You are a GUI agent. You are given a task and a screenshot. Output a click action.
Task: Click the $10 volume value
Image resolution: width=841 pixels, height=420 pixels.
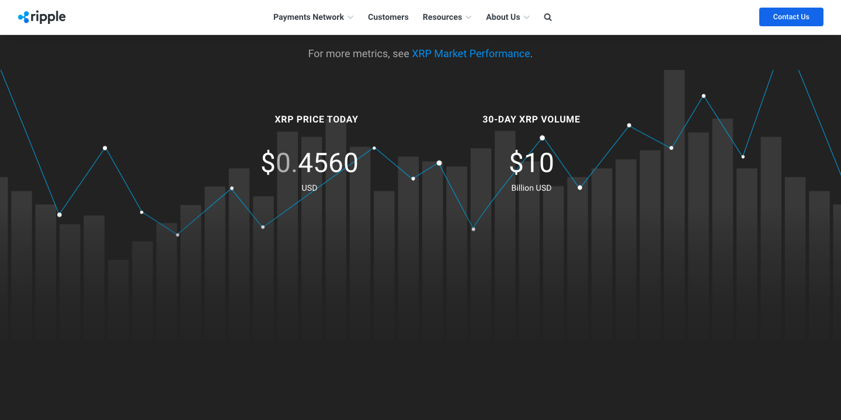pos(531,163)
